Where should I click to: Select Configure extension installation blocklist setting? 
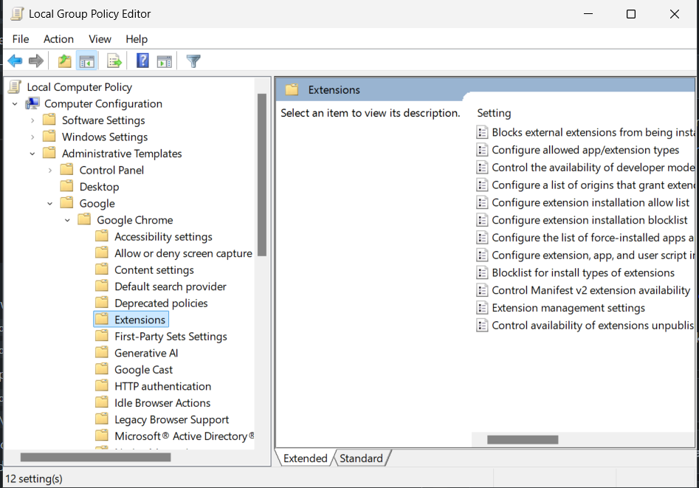[x=589, y=220]
